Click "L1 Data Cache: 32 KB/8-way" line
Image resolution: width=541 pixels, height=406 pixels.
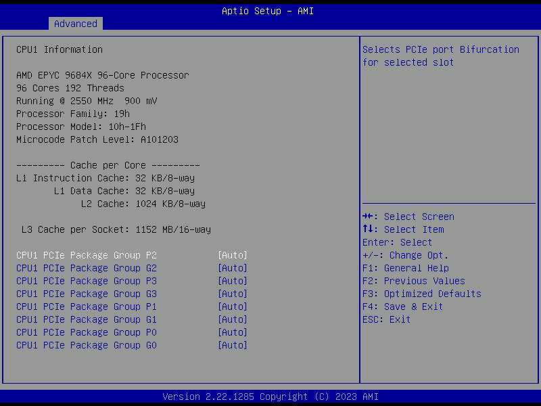124,191
